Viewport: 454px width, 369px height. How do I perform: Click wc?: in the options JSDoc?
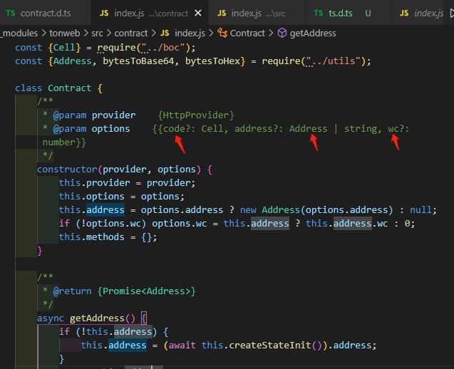coord(398,129)
